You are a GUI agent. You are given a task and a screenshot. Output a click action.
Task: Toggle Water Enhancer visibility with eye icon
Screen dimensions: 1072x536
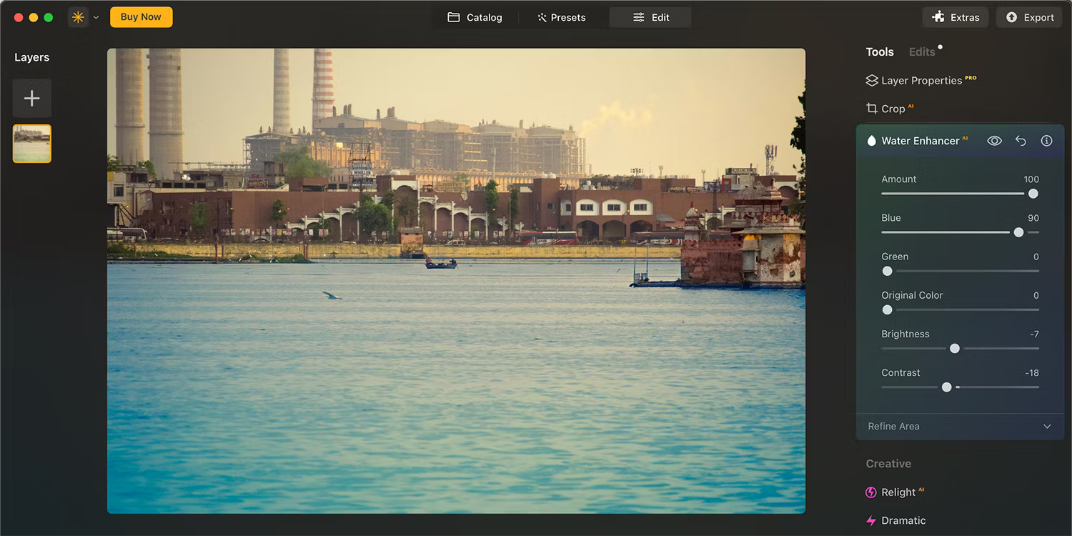tap(994, 140)
